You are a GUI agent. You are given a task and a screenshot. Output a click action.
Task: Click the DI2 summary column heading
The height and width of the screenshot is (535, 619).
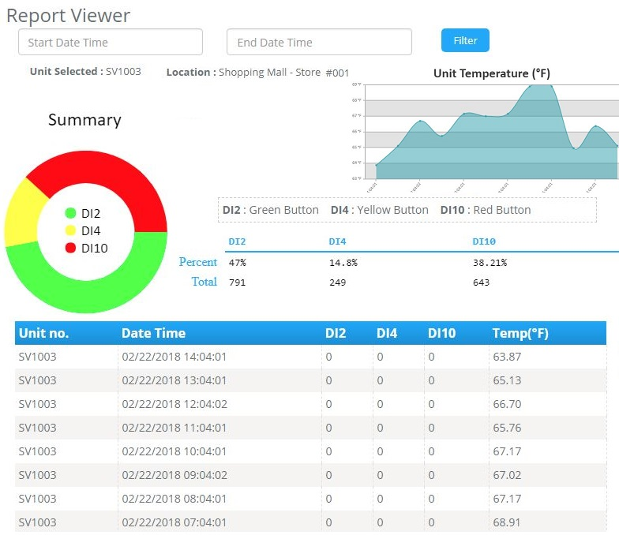(237, 241)
